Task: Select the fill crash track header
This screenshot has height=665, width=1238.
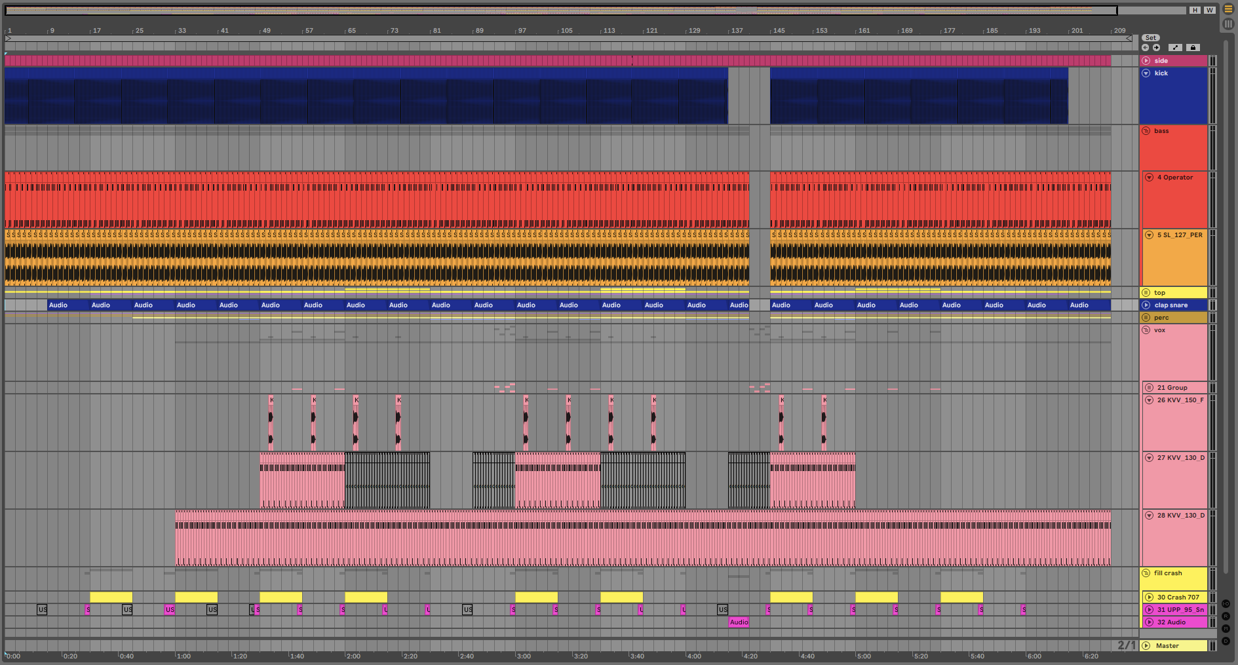Action: click(x=1174, y=579)
